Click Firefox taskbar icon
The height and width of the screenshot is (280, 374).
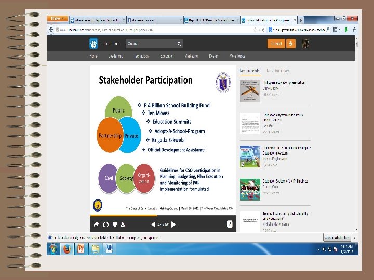[x=67, y=249]
